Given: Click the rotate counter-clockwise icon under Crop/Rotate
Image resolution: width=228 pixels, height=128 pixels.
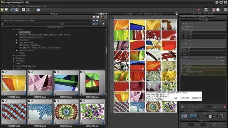Looking at the screenshot, I should [191, 116].
